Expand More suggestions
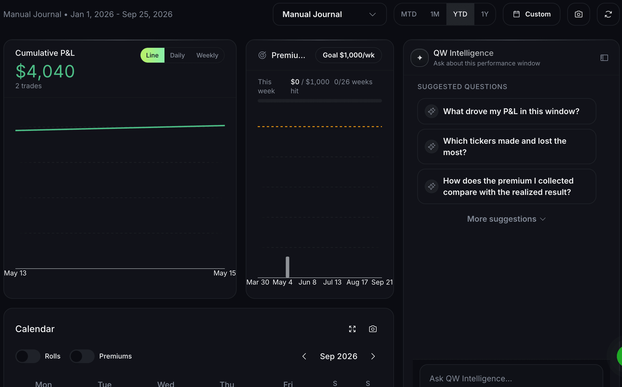This screenshot has width=622, height=387. 507,219
